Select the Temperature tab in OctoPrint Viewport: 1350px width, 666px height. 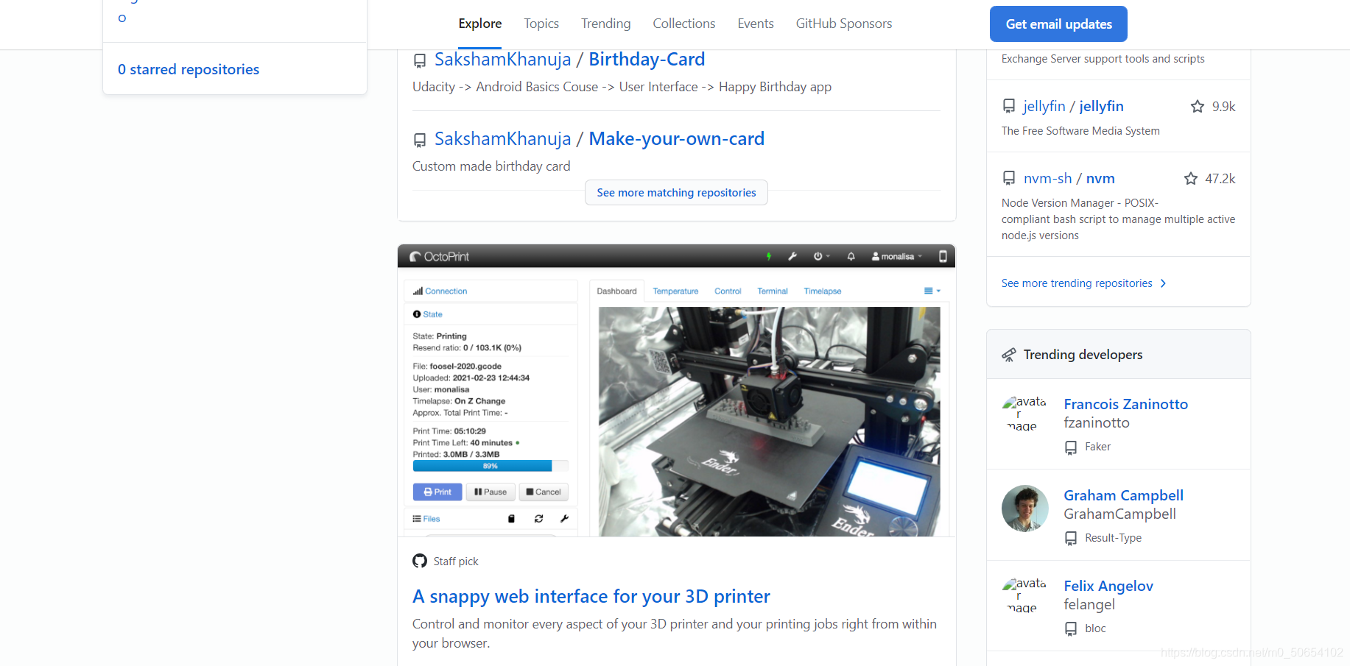pos(675,291)
